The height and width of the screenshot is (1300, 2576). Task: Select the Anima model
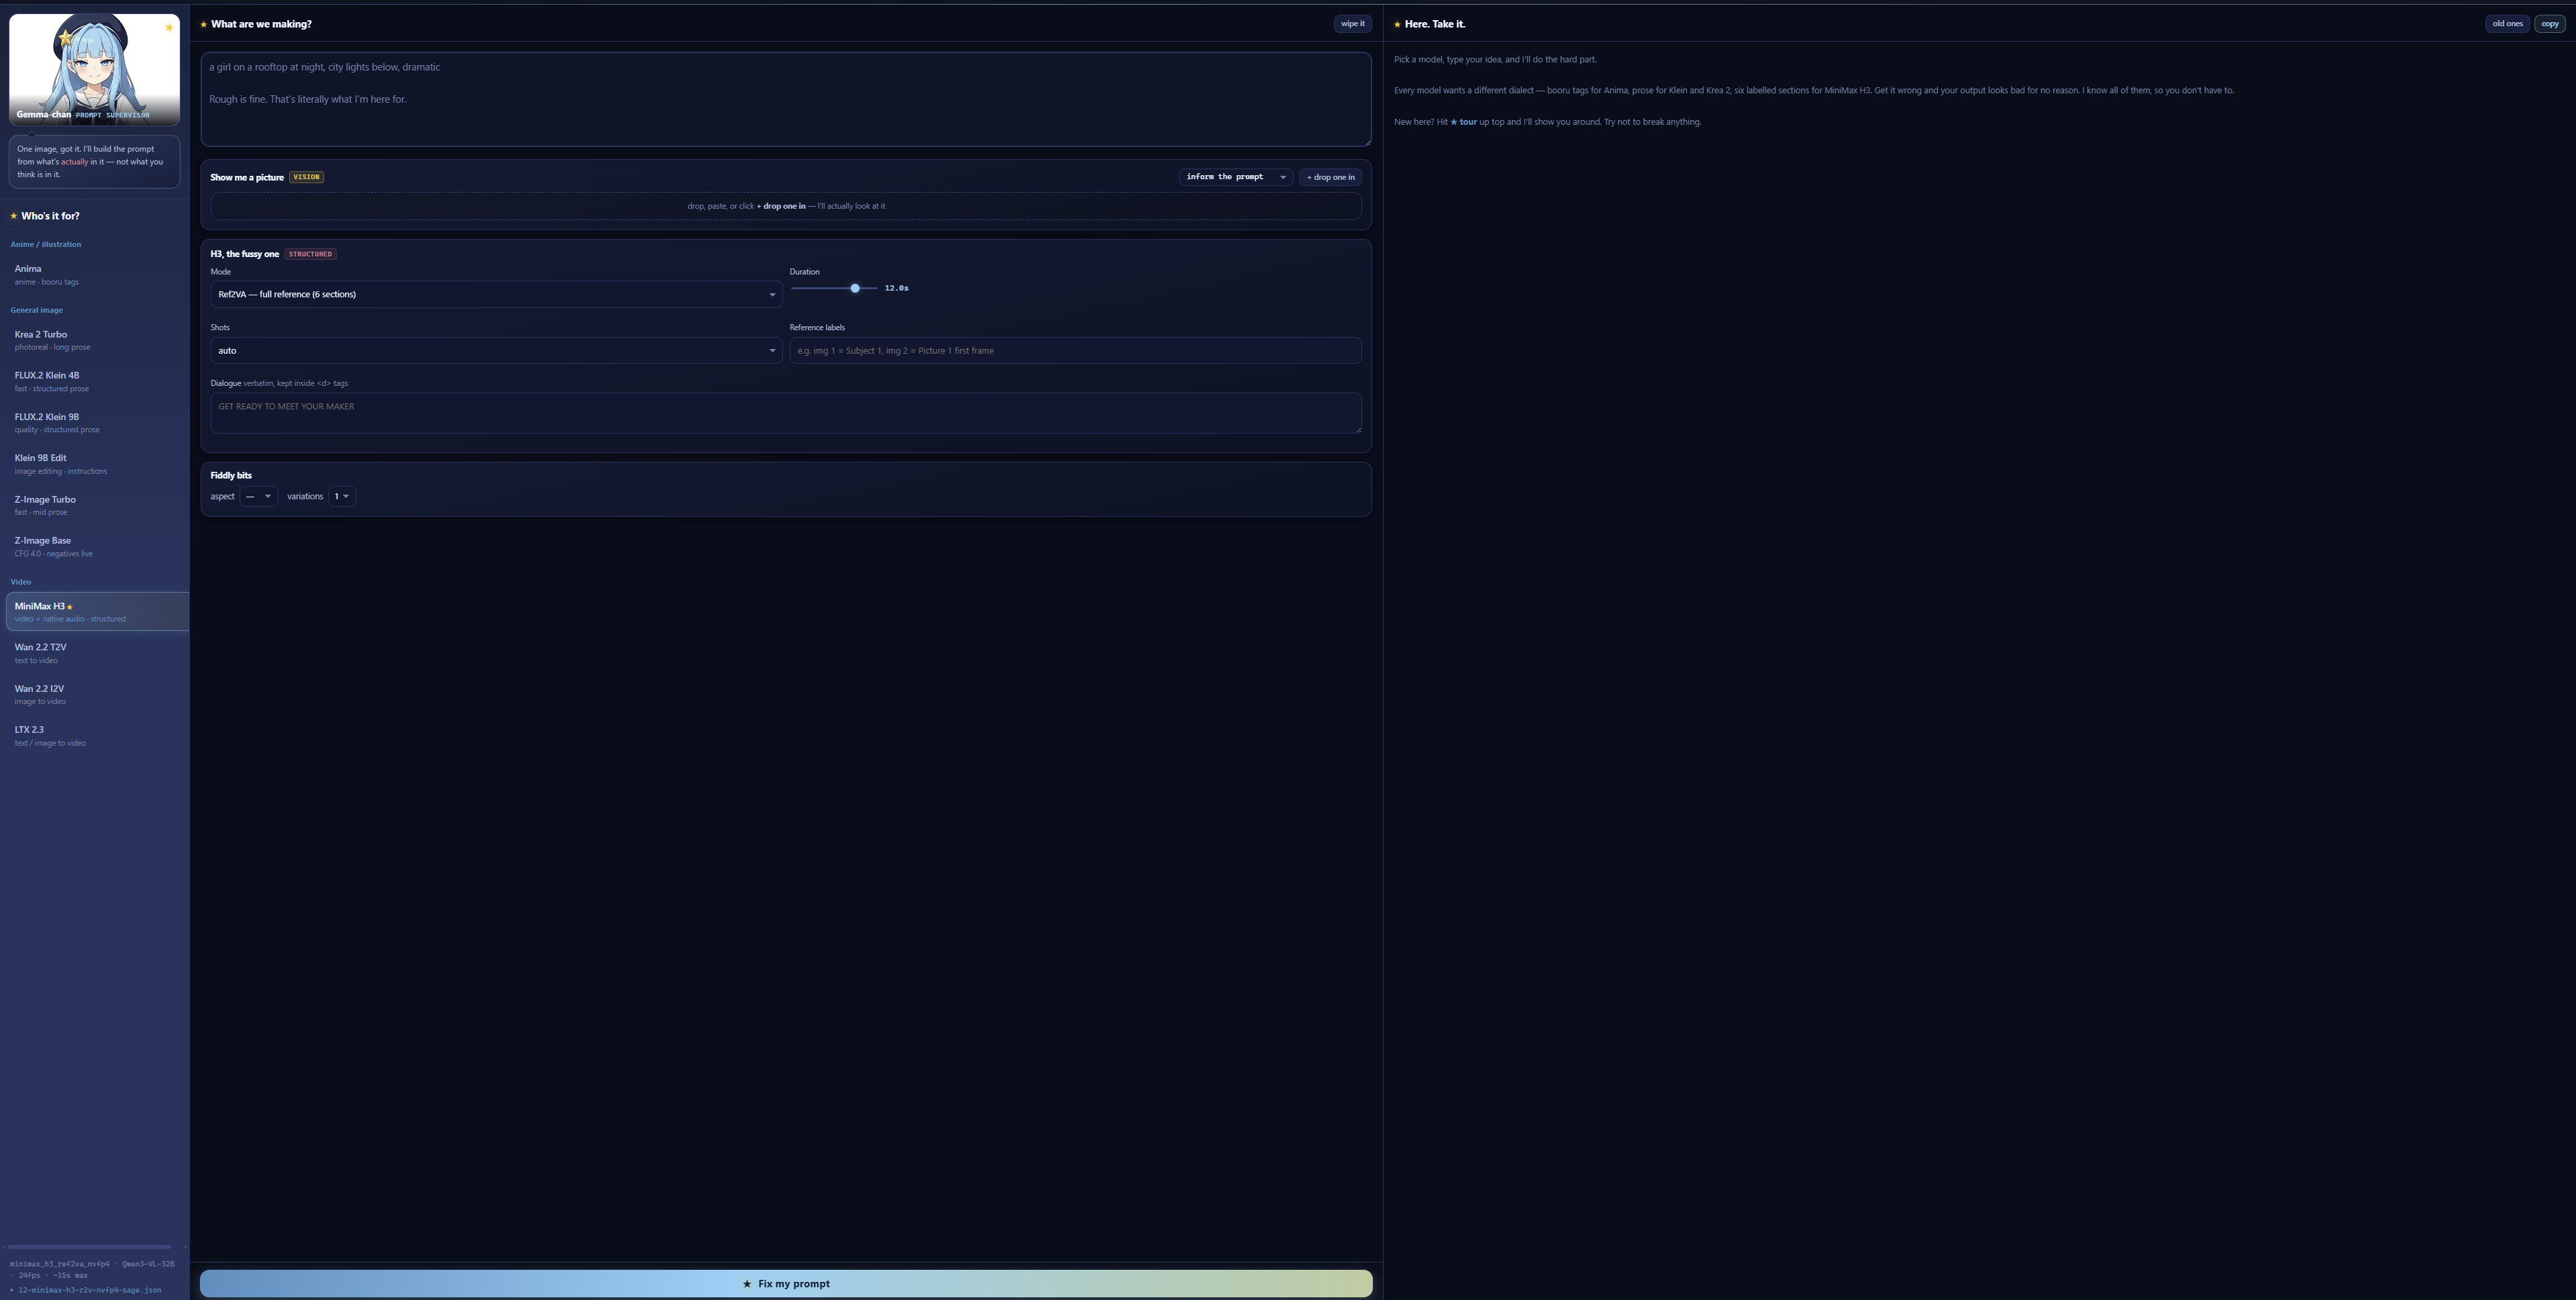97,274
